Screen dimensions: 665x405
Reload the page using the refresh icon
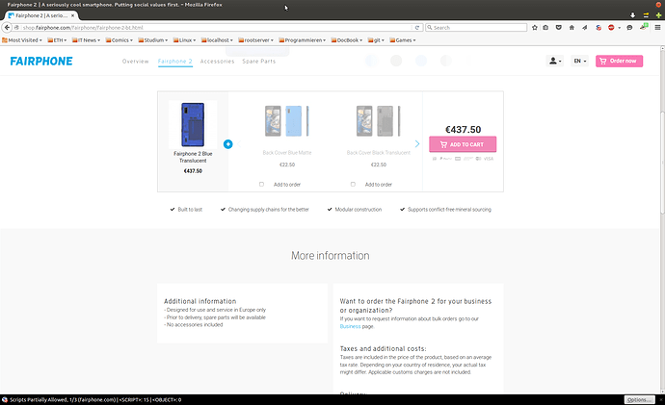[x=417, y=28]
